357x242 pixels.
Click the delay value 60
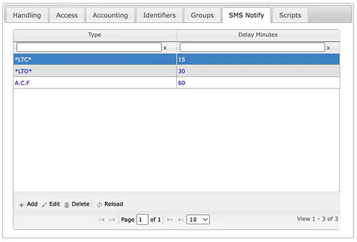[181, 83]
